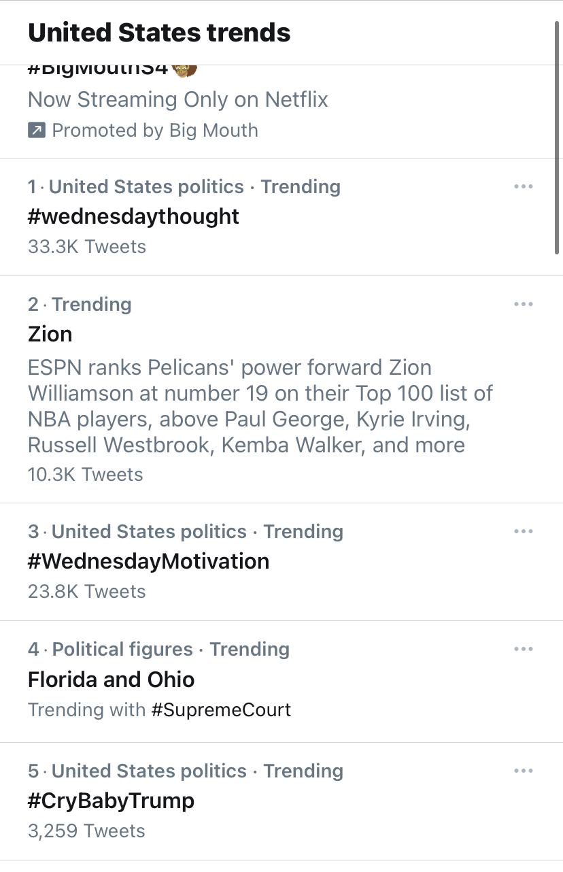Screen dimensions: 563x872
Task: Open more options for Zion trend
Action: point(523,304)
